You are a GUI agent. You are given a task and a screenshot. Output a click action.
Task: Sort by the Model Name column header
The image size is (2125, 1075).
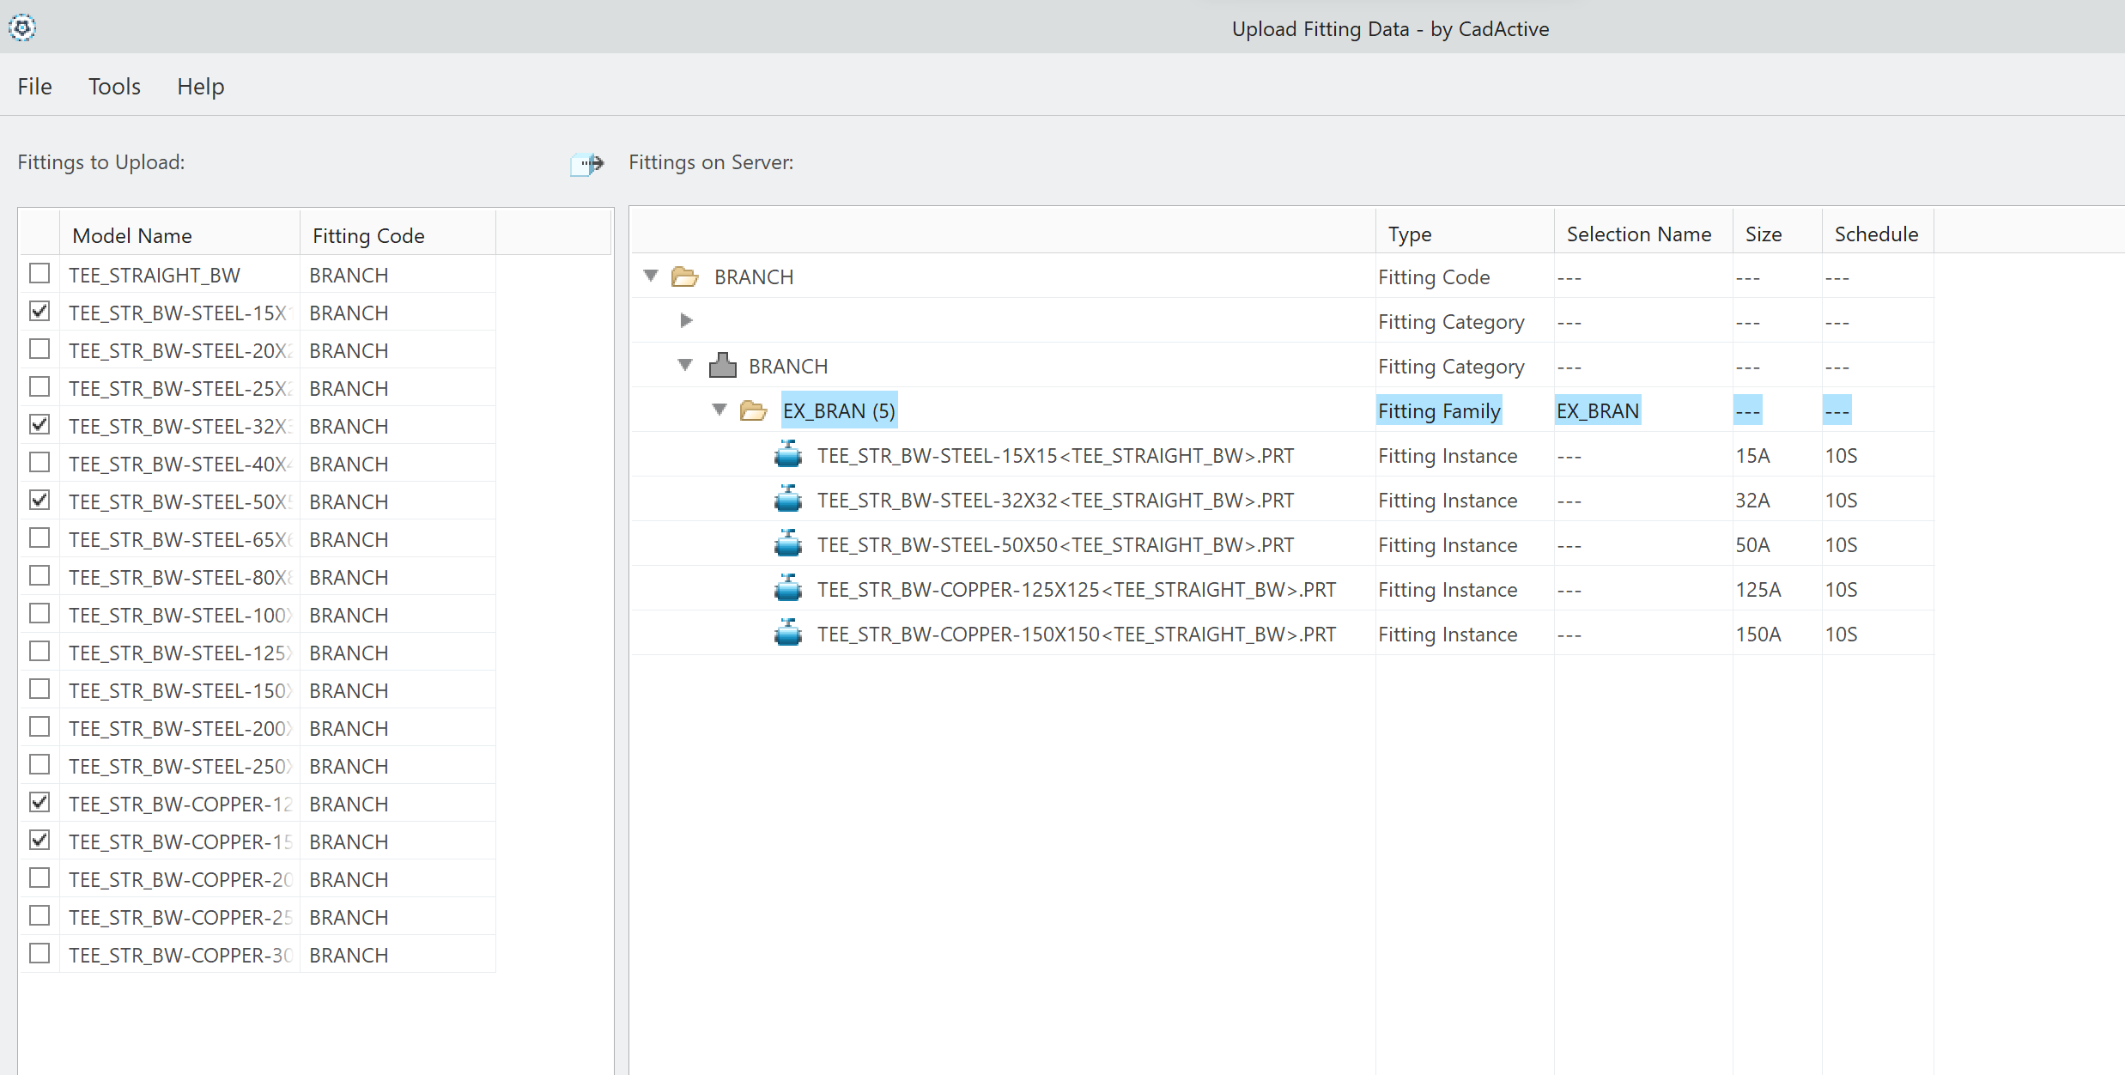(x=132, y=236)
